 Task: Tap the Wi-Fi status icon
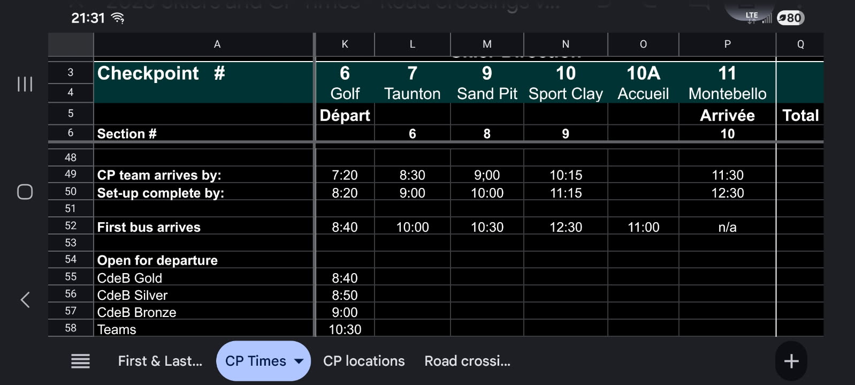(x=117, y=18)
